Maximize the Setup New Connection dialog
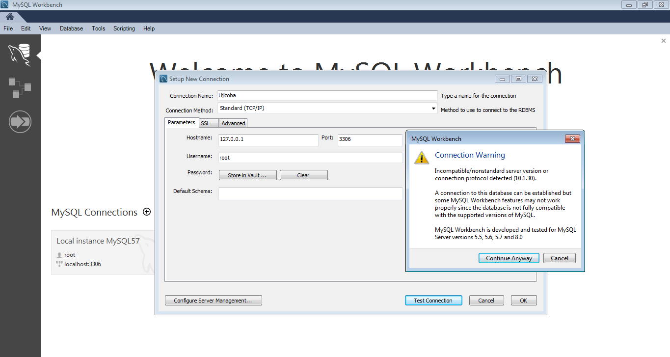The width and height of the screenshot is (670, 357). [x=518, y=79]
